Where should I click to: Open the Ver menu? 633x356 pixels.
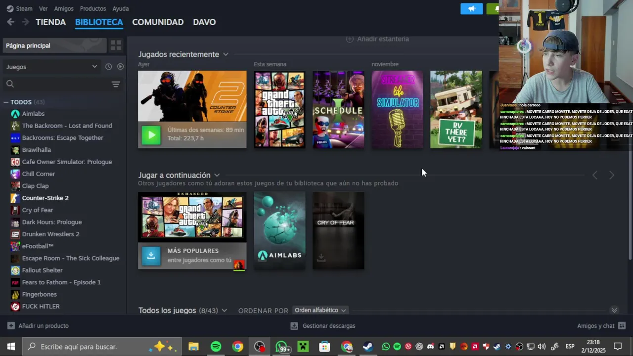click(43, 8)
